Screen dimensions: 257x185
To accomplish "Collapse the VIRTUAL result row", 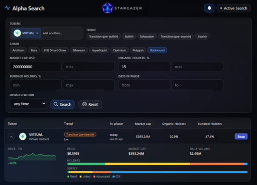I will point(11,137).
